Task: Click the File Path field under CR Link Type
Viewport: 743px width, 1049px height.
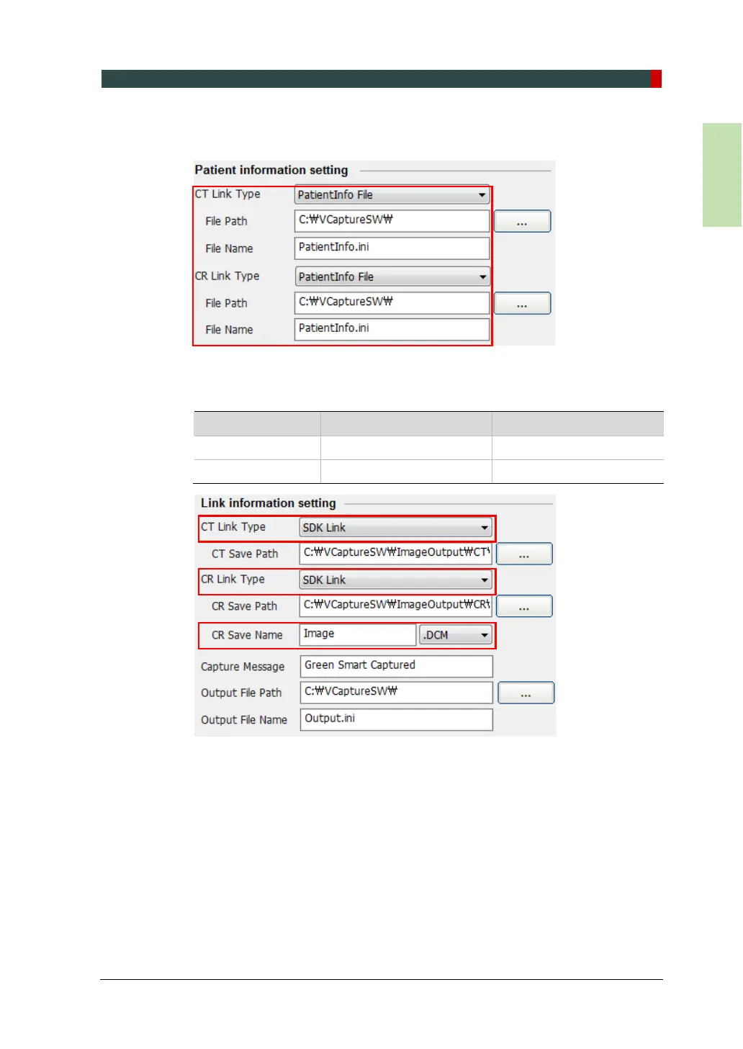Action: [392, 303]
